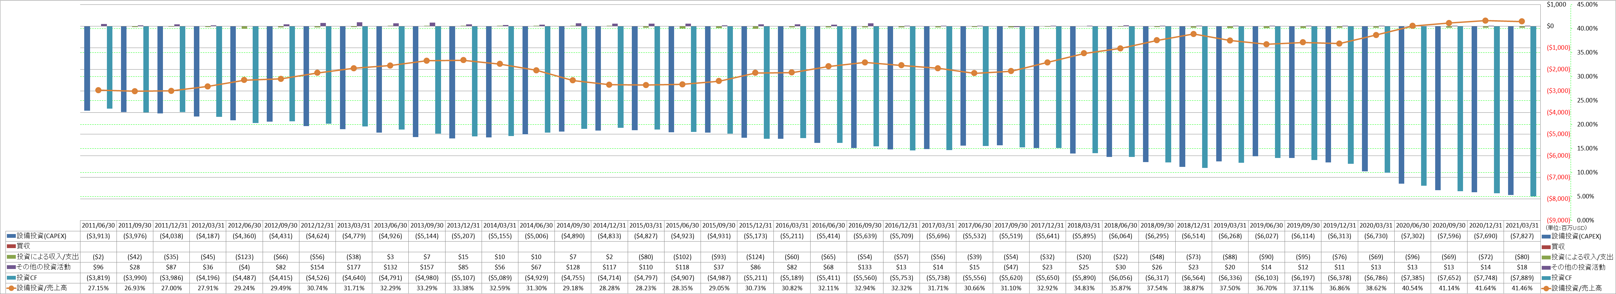
Task: Select the 2012/03/31 date column header
Action: point(208,226)
